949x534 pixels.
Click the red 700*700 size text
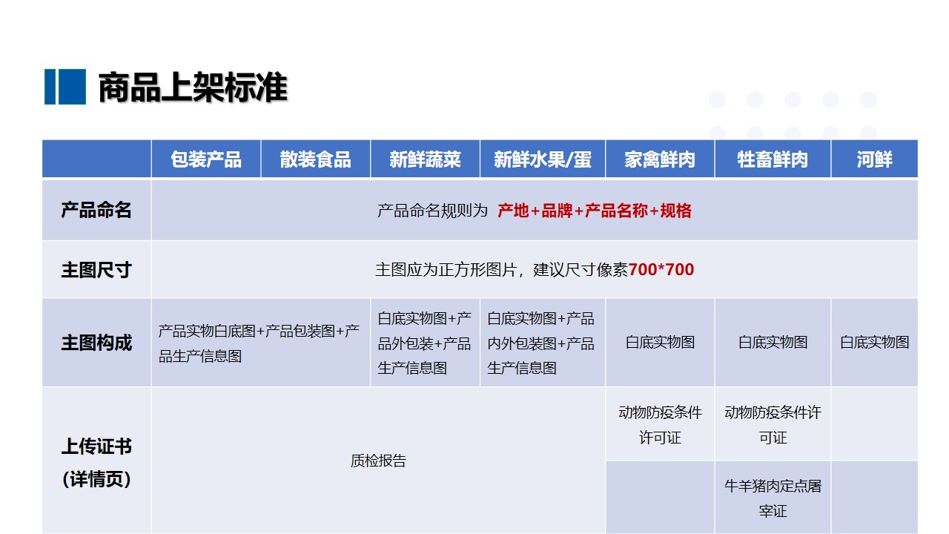pos(661,270)
